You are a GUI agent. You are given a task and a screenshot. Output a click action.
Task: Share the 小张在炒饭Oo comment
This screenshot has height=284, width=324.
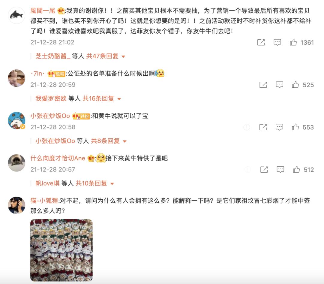click(x=263, y=127)
